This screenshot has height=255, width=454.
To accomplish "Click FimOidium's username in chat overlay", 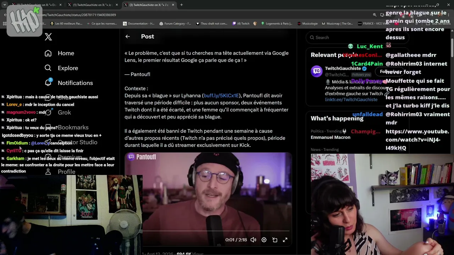I will (x=17, y=143).
